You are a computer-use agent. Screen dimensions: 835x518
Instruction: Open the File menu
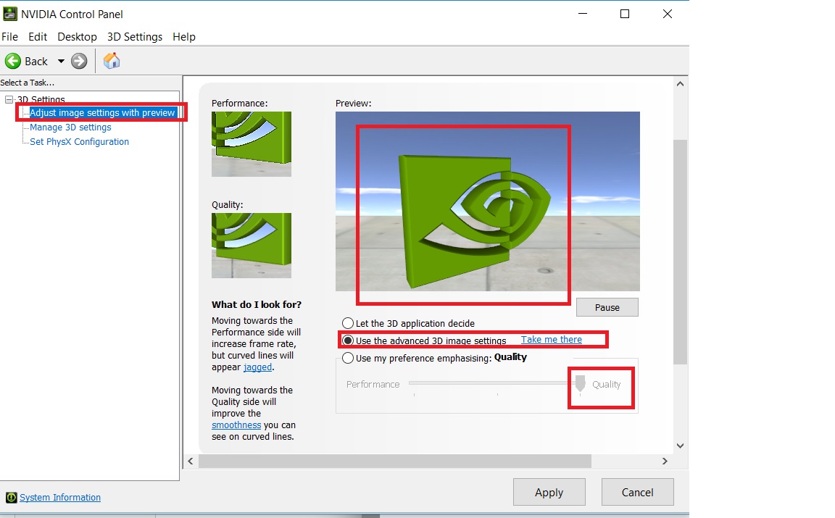click(x=9, y=37)
